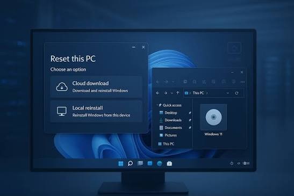Open Microsoft Store taskbar icon
This screenshot has height=196, width=294.
[x=169, y=164]
